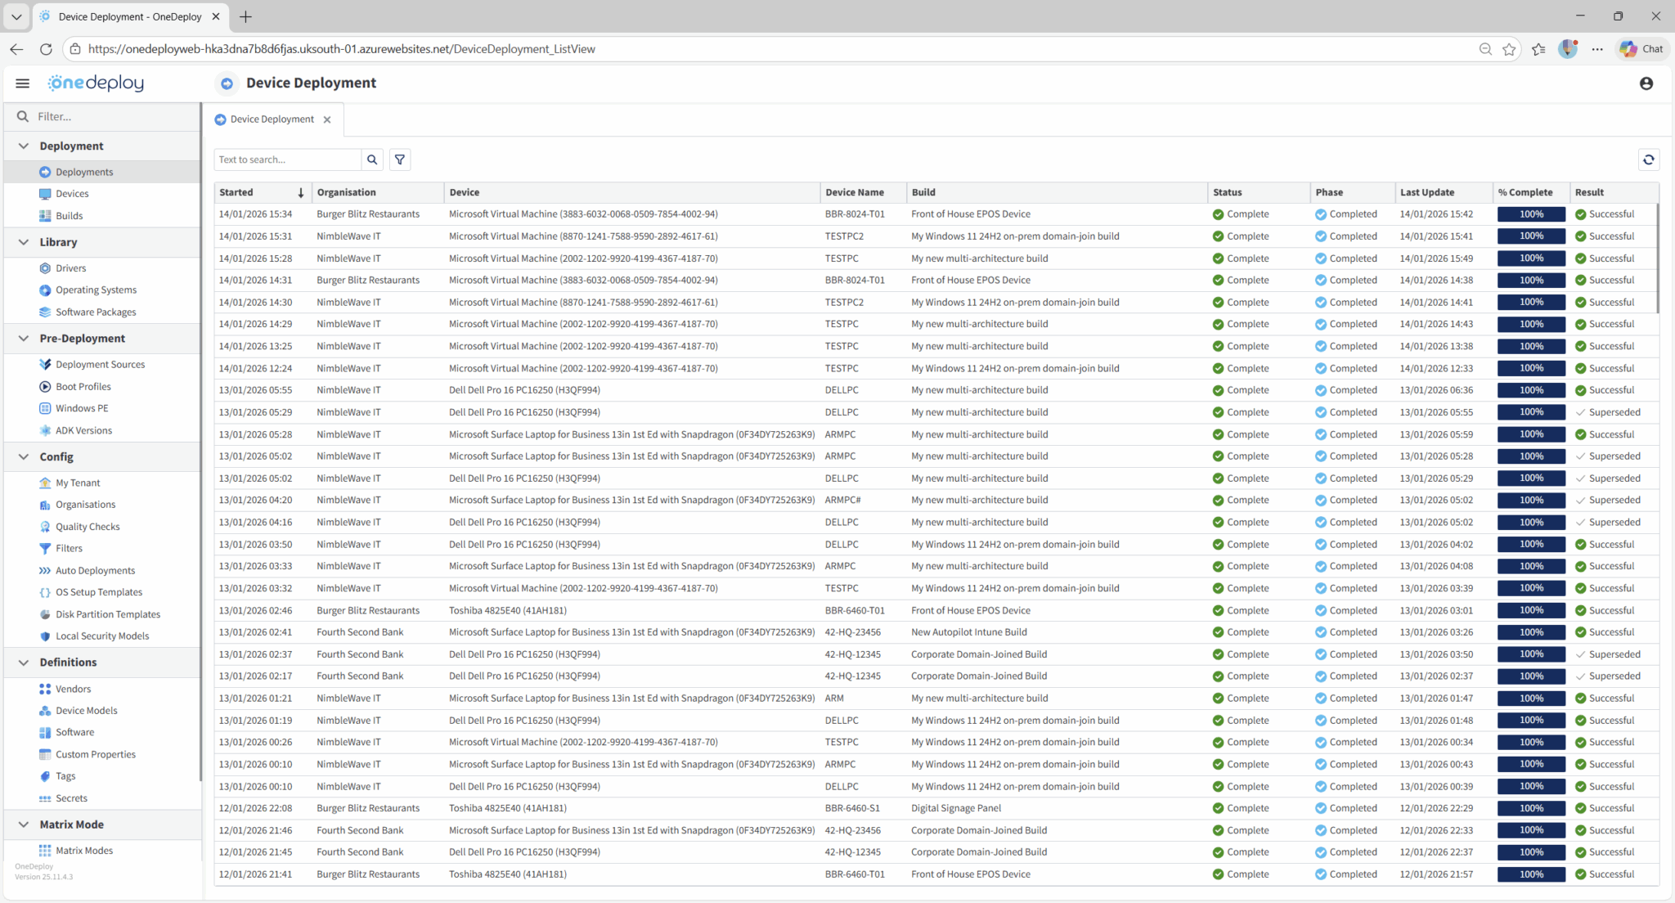The image size is (1675, 903).
Task: Open the browser tab list dropdown
Action: tap(16, 16)
